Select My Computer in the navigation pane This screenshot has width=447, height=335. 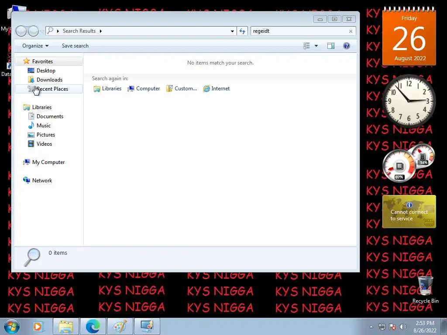click(48, 162)
